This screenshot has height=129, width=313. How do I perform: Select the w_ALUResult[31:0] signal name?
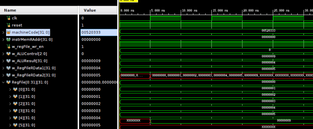pos(29,61)
